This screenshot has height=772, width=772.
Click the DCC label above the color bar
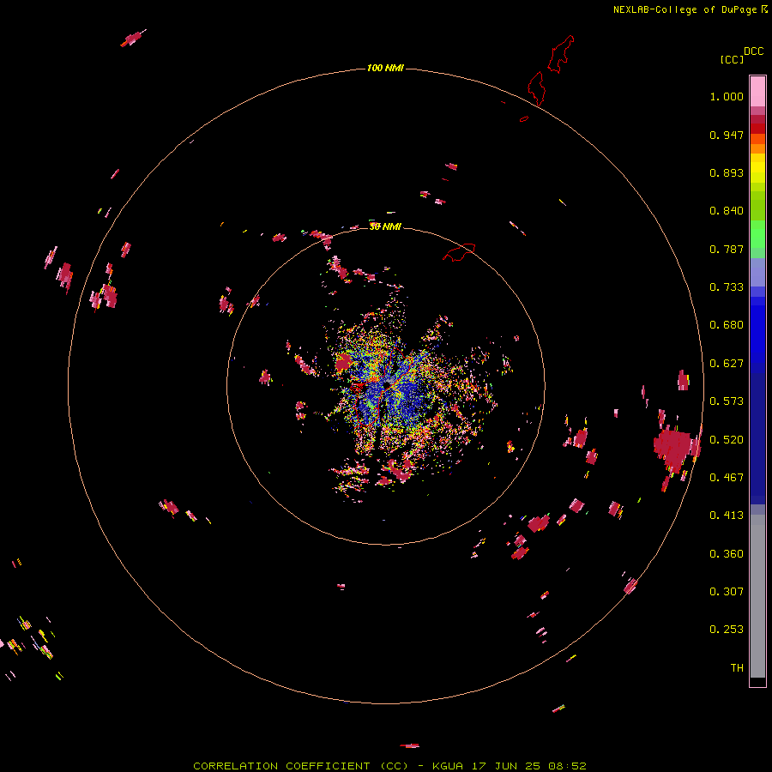point(753,51)
